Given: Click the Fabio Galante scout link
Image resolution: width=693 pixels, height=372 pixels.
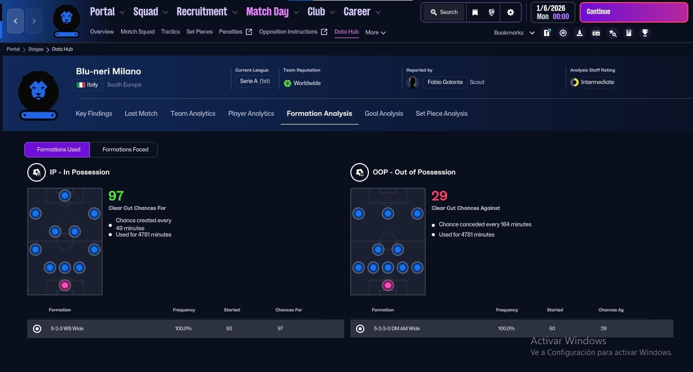Looking at the screenshot, I should tap(445, 82).
